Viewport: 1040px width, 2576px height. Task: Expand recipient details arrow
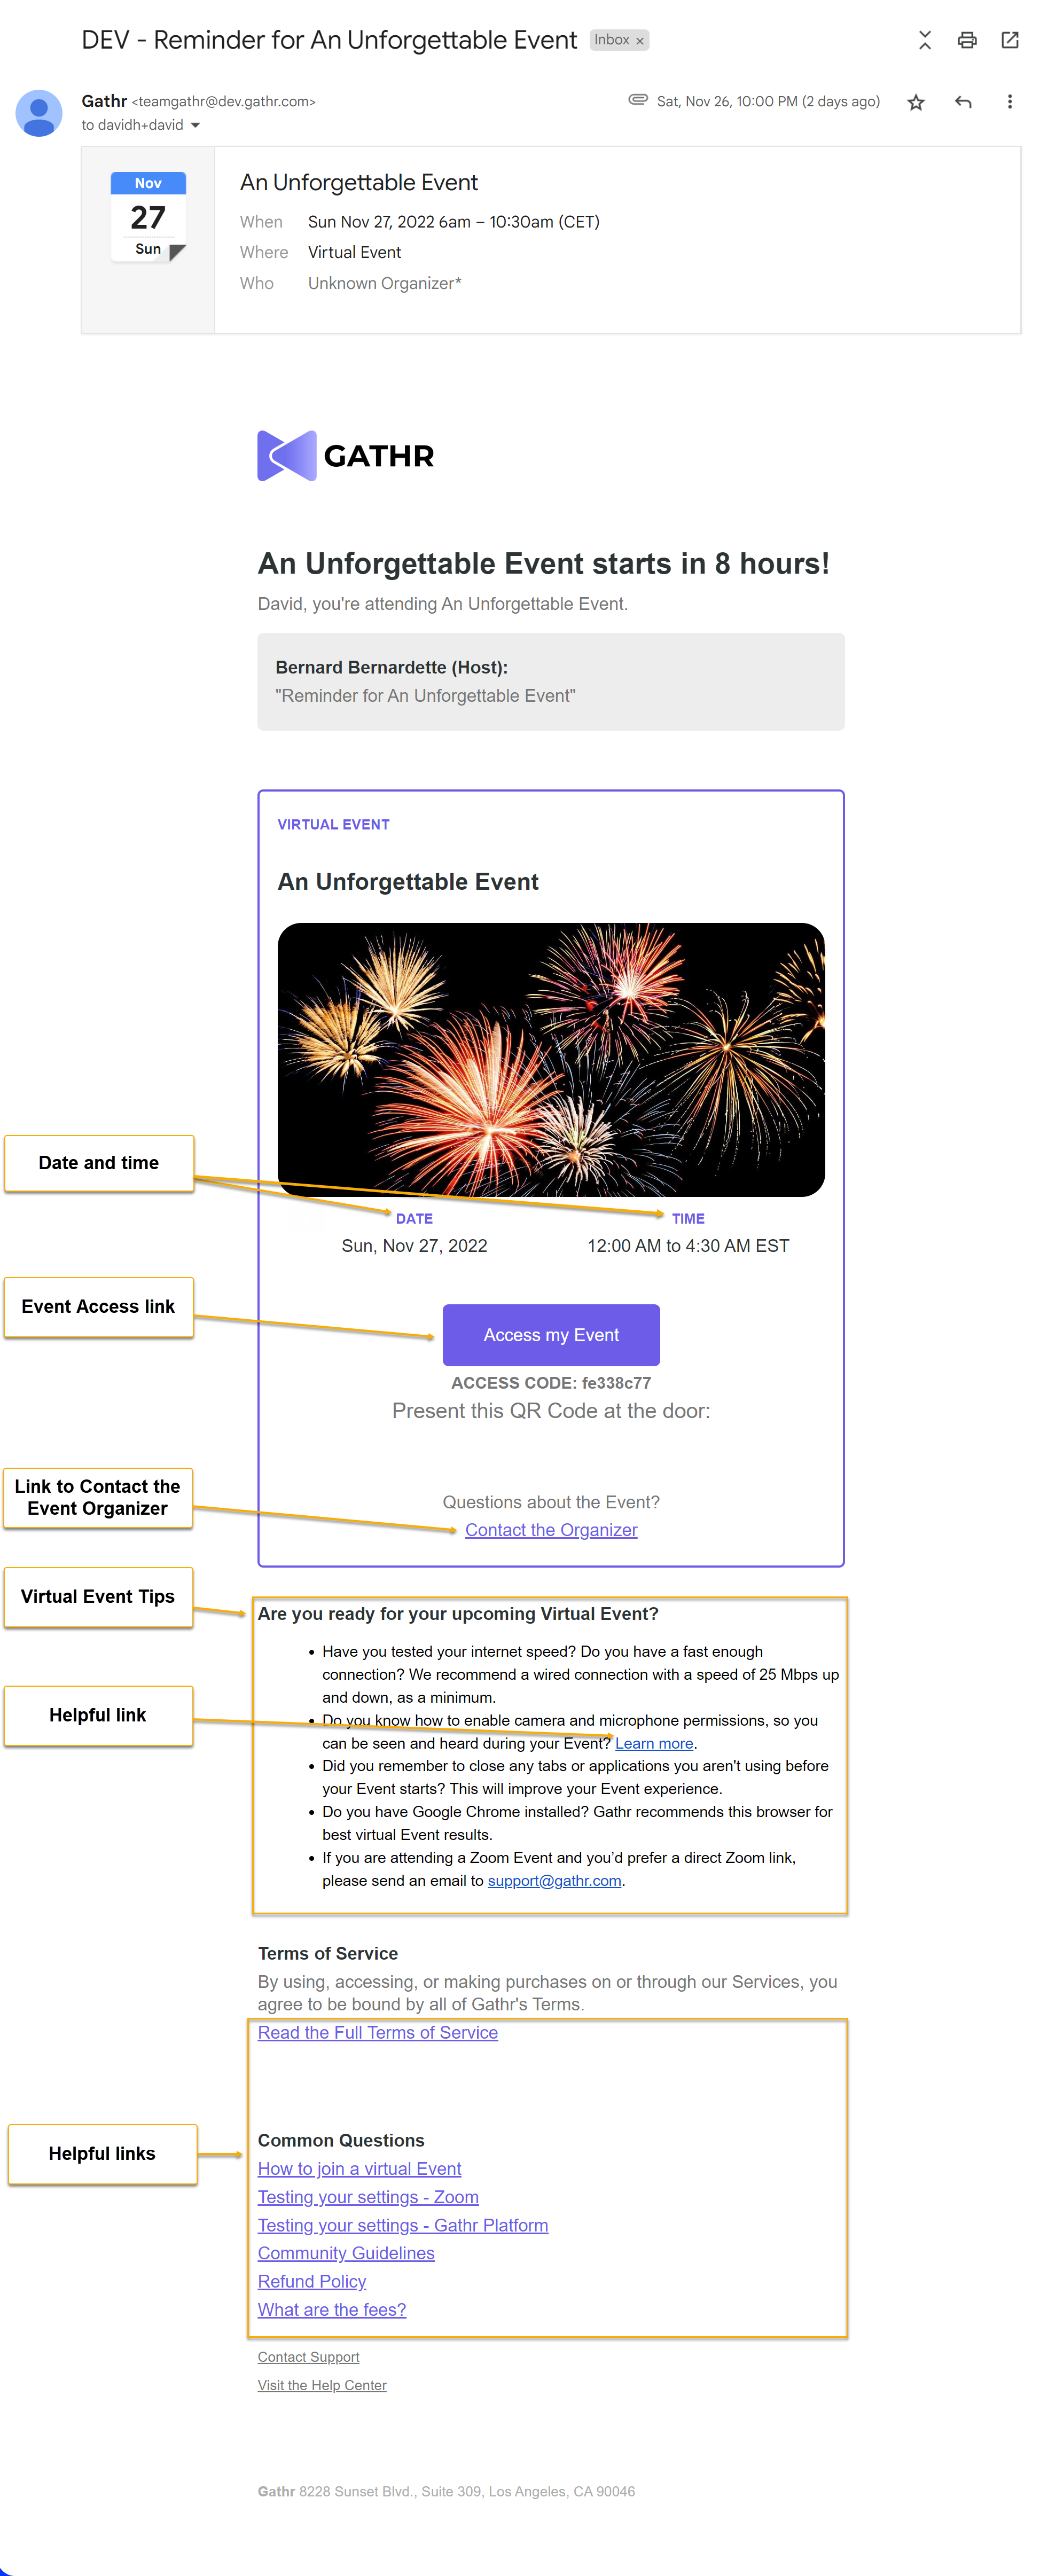coord(195,125)
